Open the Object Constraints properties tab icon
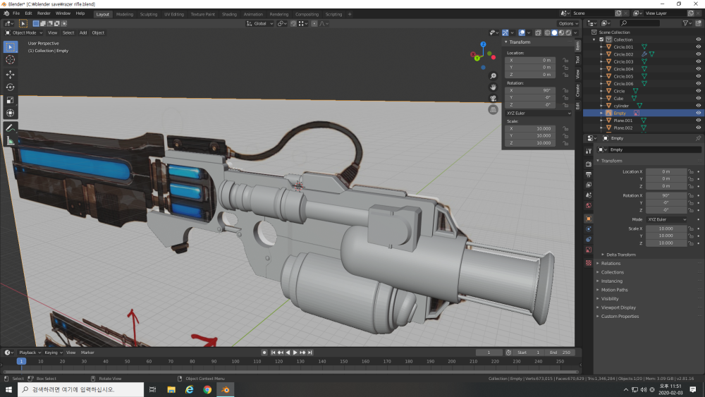Viewport: 705px width, 397px height. [589, 239]
